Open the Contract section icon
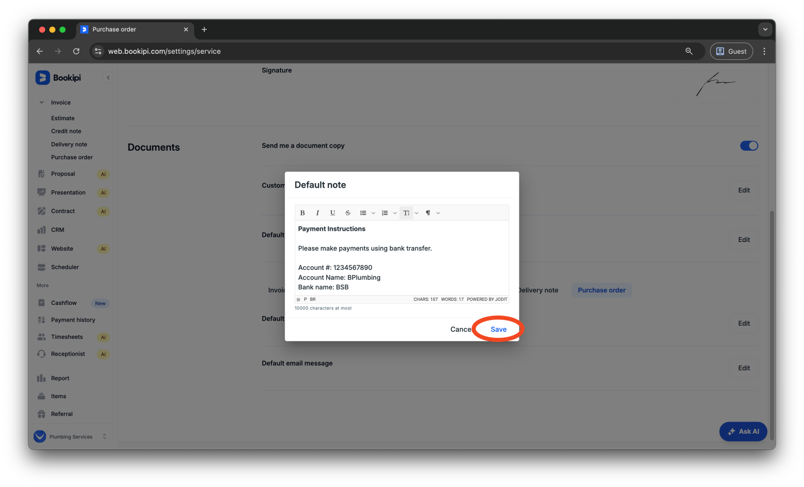The image size is (804, 487). [42, 211]
